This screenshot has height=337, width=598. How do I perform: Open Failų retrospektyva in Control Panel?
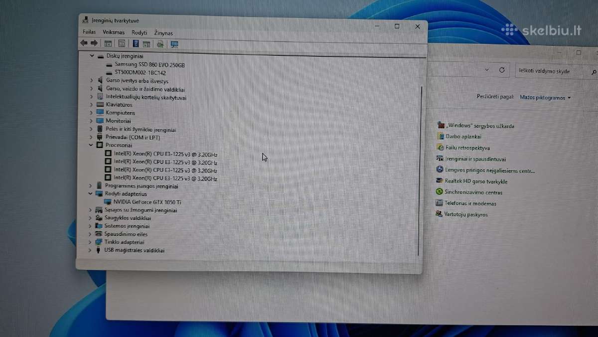point(467,148)
